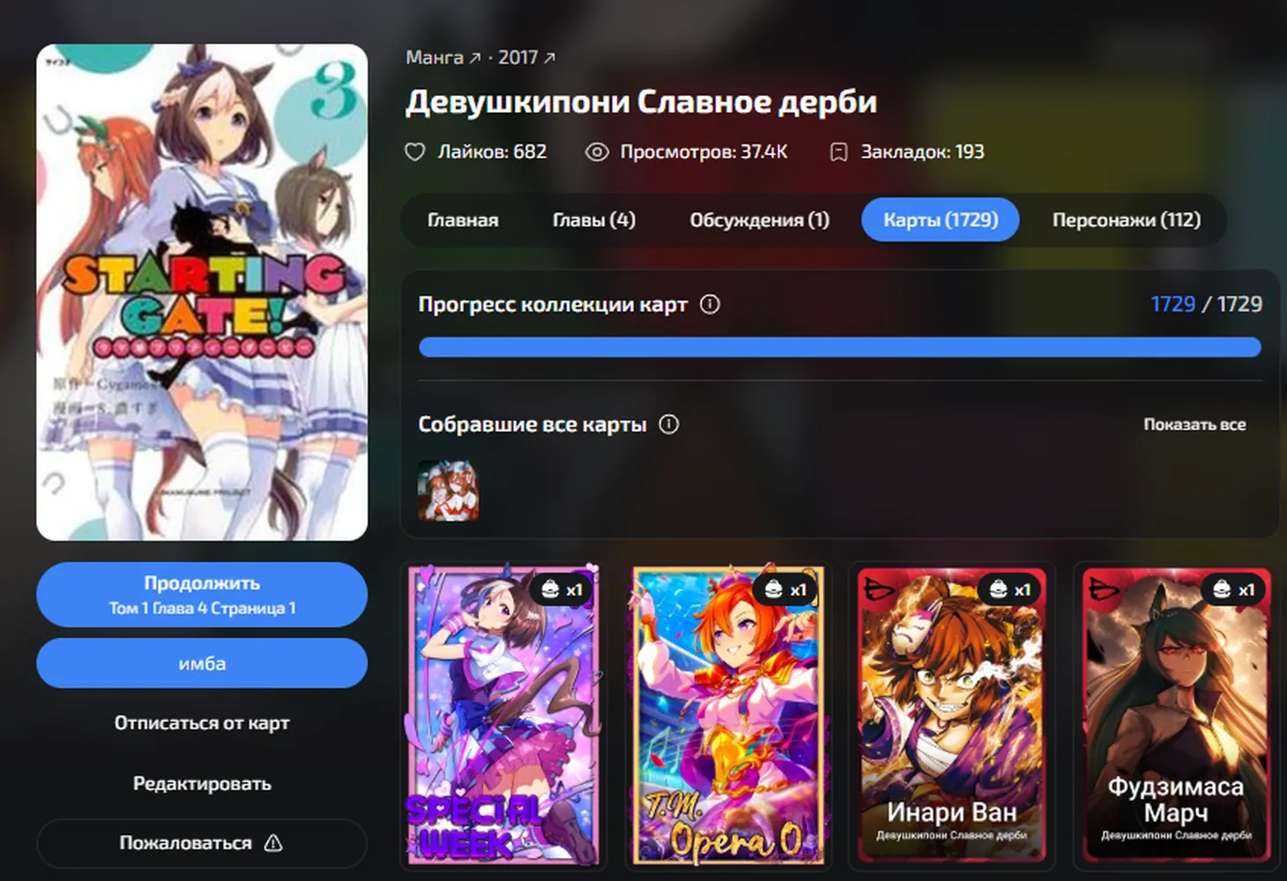Click the warning triangle icon in Пожаловаться

point(273,843)
